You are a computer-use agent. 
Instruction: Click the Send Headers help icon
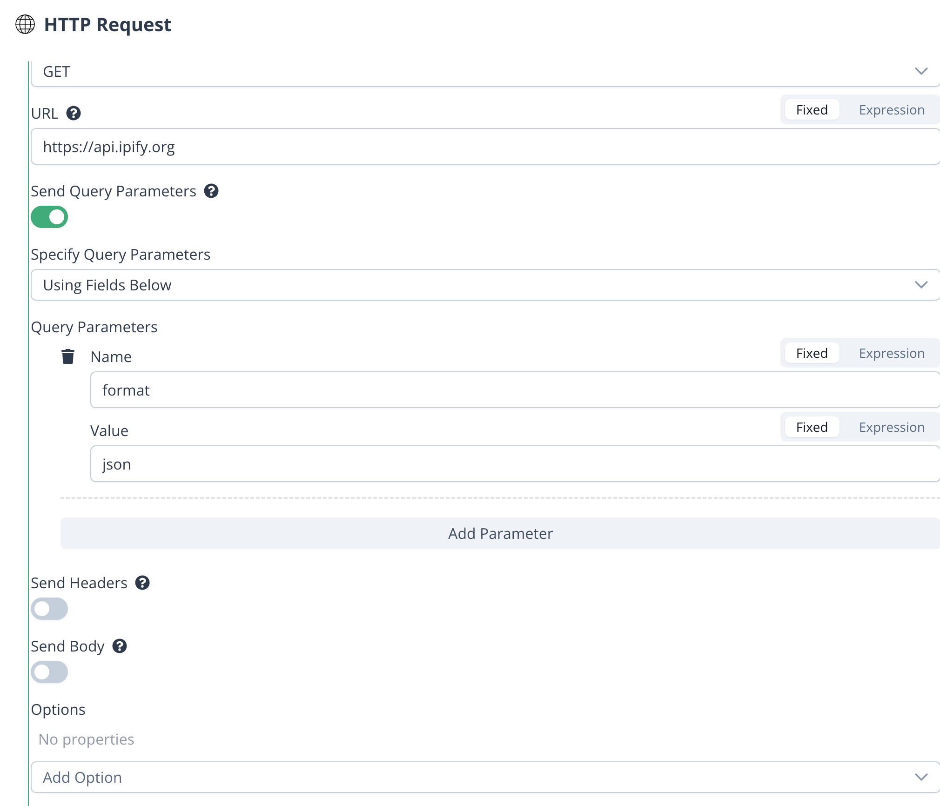coord(143,583)
